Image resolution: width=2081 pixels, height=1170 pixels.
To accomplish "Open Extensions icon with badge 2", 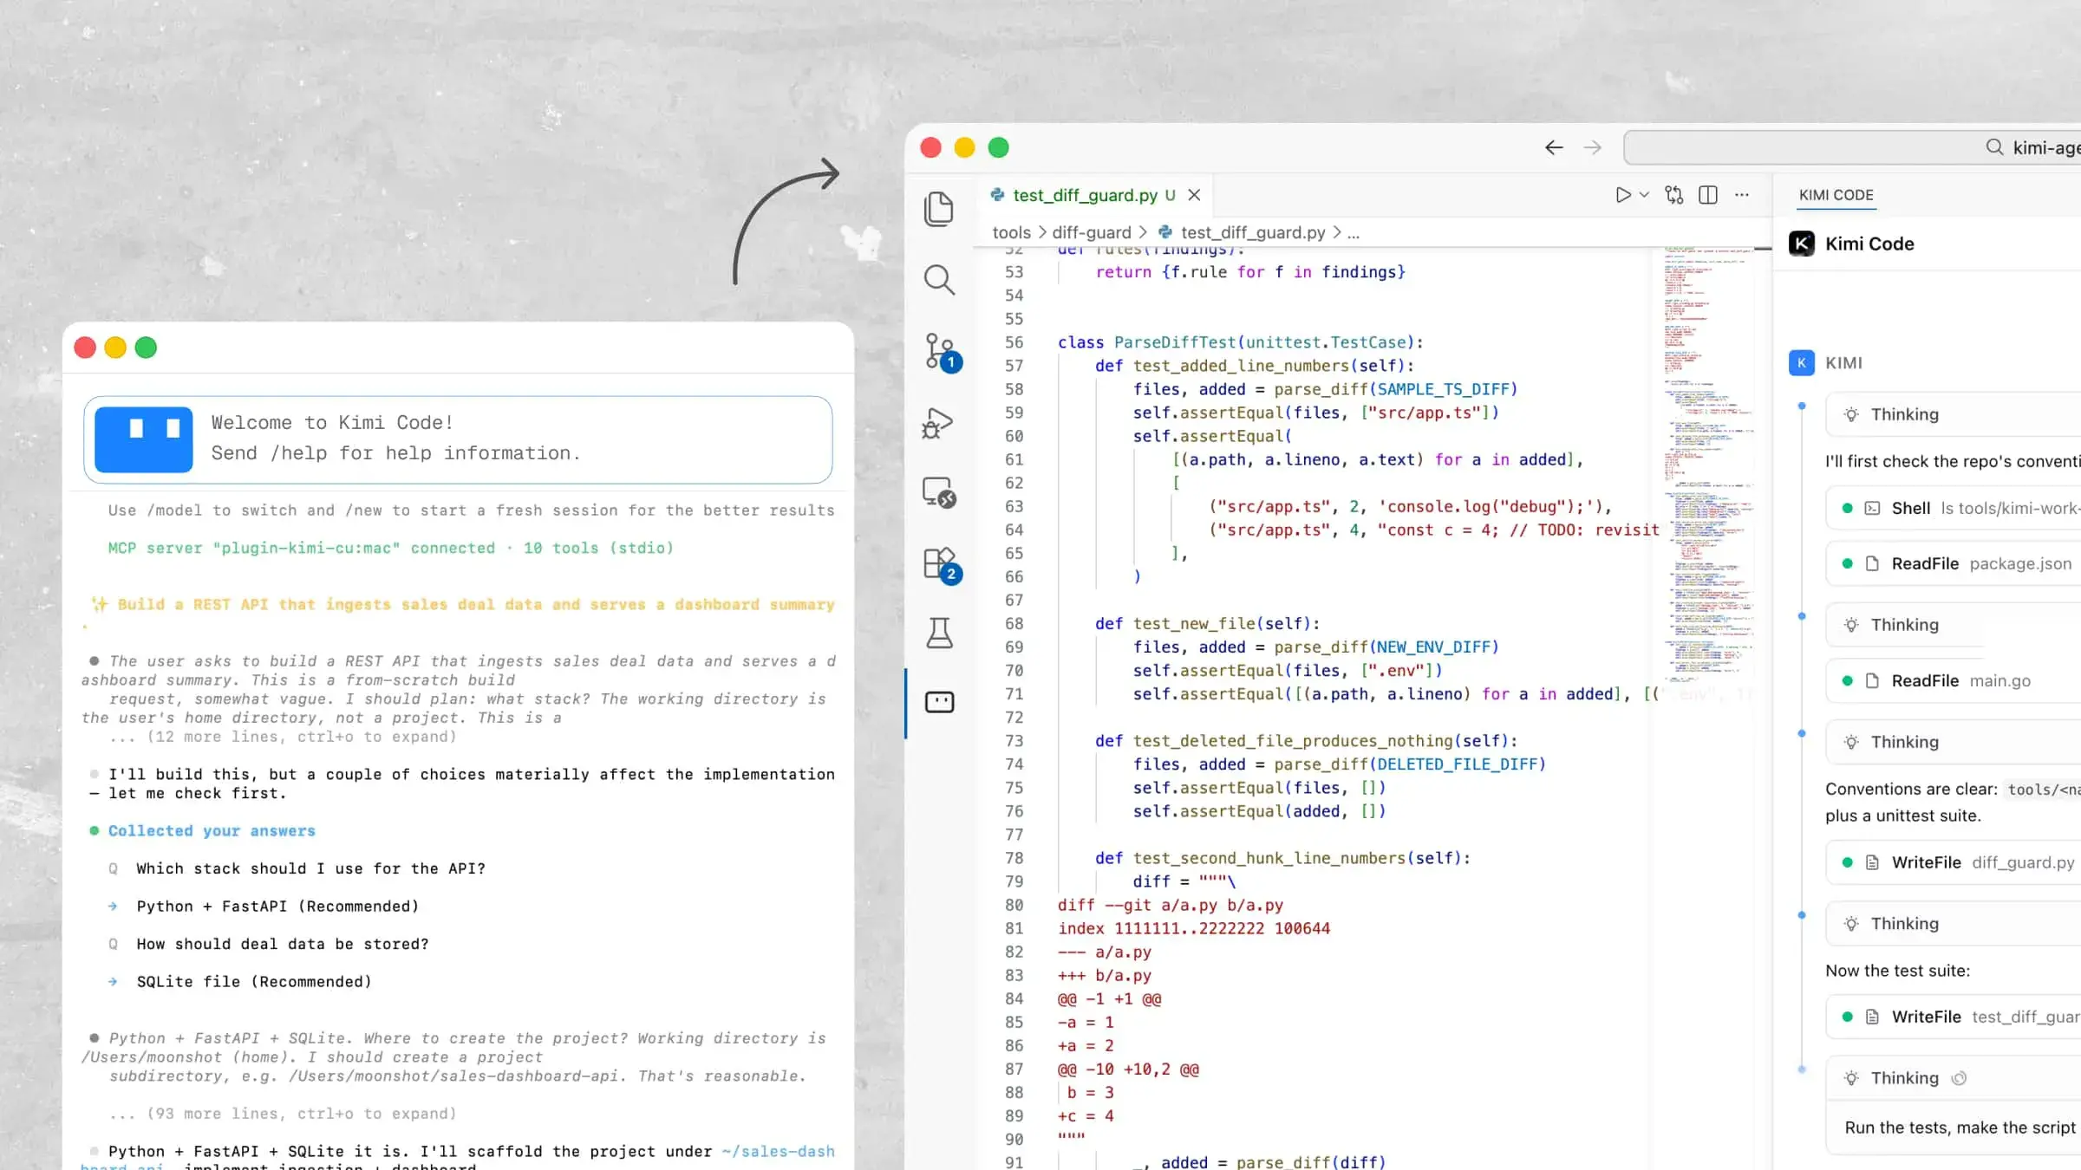I will [x=941, y=564].
